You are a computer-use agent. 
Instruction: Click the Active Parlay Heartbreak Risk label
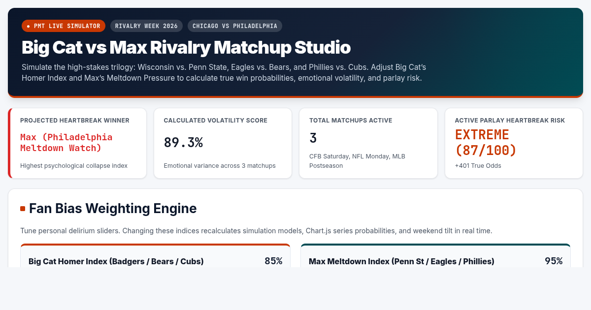[x=510, y=121]
